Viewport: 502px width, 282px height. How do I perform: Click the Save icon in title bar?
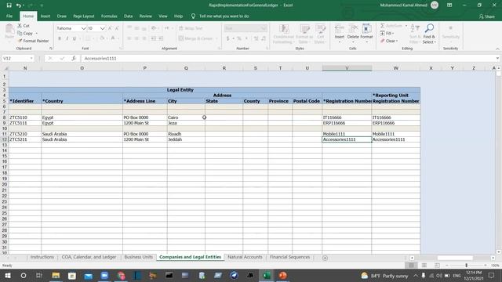[9, 5]
